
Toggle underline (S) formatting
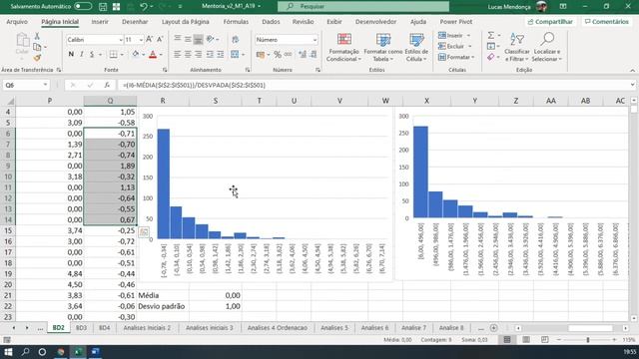click(92, 54)
